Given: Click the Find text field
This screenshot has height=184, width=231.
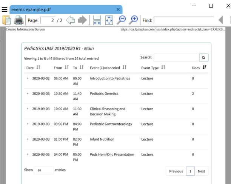Looking at the screenshot, I should pos(184,20).
